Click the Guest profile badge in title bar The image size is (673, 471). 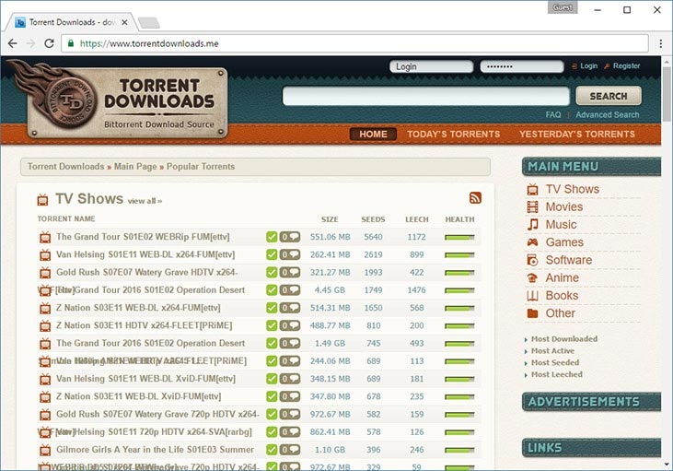[x=563, y=7]
